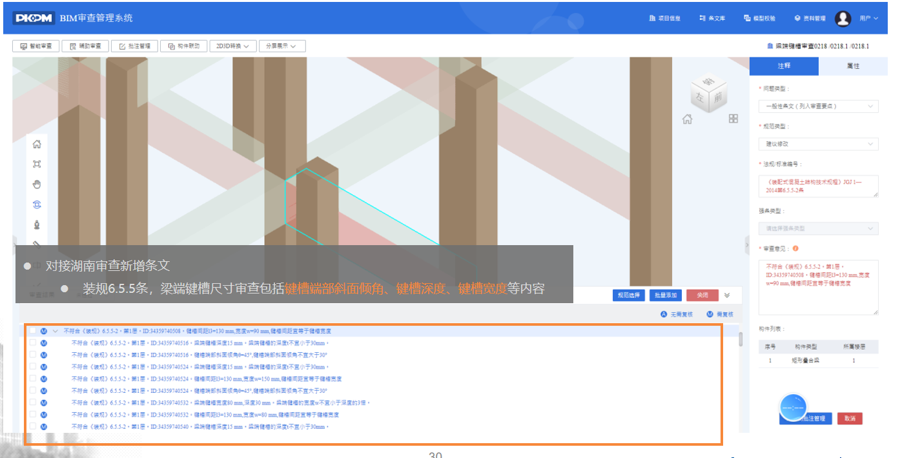Collapse the ID:34359740508 row chevron

click(56, 331)
